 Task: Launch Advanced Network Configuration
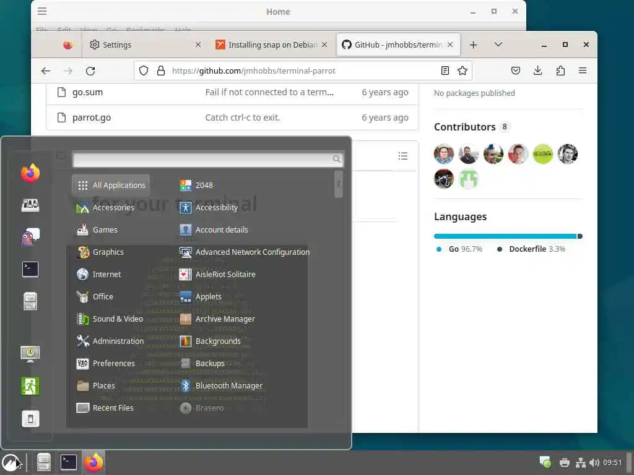coord(245,252)
